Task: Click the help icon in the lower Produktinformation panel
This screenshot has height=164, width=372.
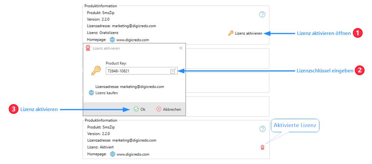Action: [262, 129]
